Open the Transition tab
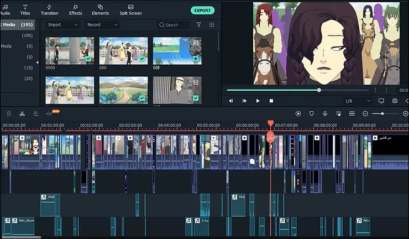The height and width of the screenshot is (239, 409). [x=50, y=10]
